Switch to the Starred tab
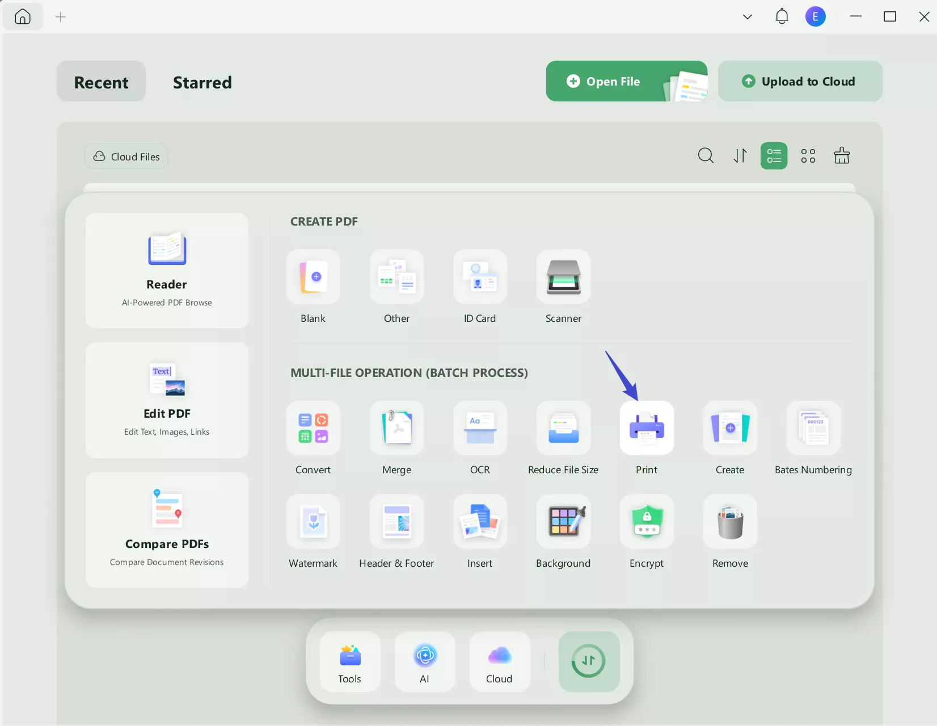The height and width of the screenshot is (726, 937). pyautogui.click(x=202, y=83)
